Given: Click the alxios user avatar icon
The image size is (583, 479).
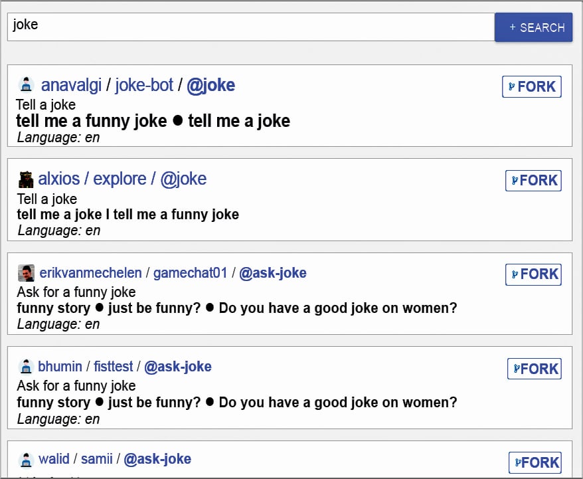Looking at the screenshot, I should (x=26, y=179).
